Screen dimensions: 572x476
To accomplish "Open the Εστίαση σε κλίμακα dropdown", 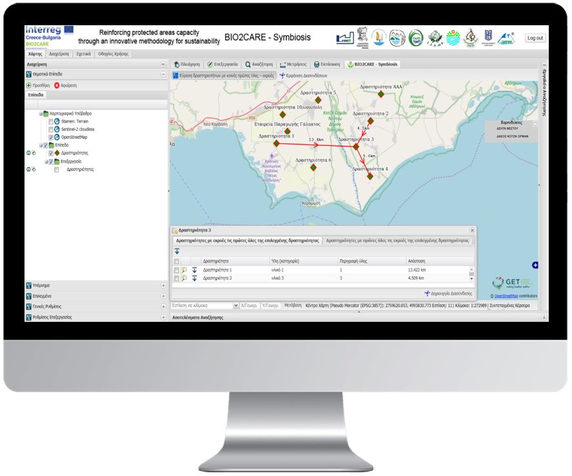I will coord(235,306).
